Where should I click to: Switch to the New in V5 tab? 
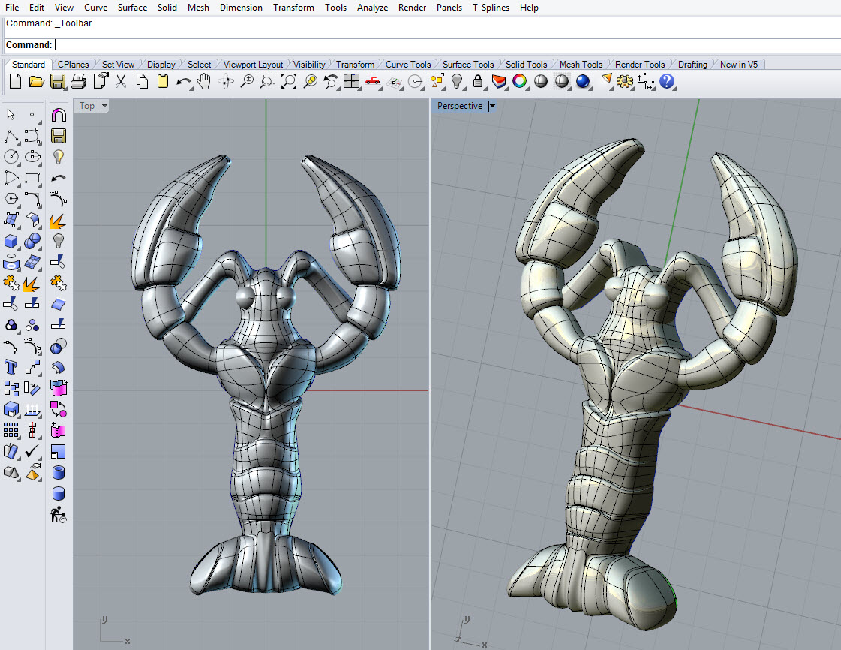pyautogui.click(x=738, y=65)
